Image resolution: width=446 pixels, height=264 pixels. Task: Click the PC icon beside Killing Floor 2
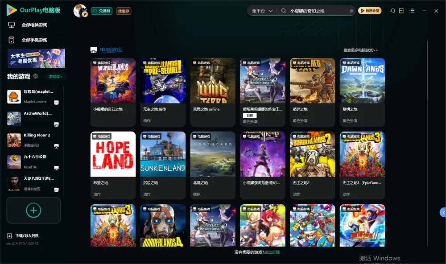56,146
